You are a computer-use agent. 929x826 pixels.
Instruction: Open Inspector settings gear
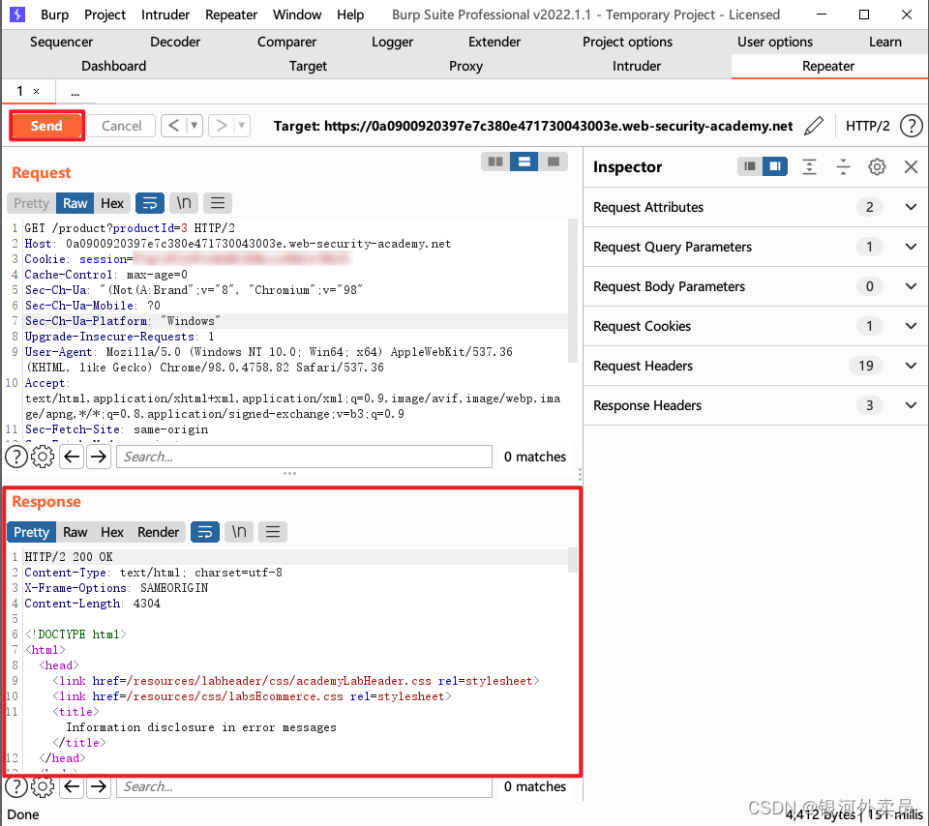(877, 167)
